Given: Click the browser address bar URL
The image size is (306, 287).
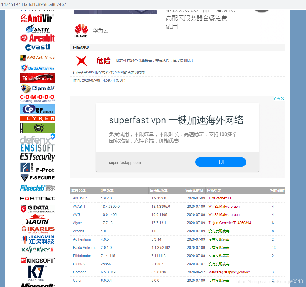Looking at the screenshot, I should 33,4.
